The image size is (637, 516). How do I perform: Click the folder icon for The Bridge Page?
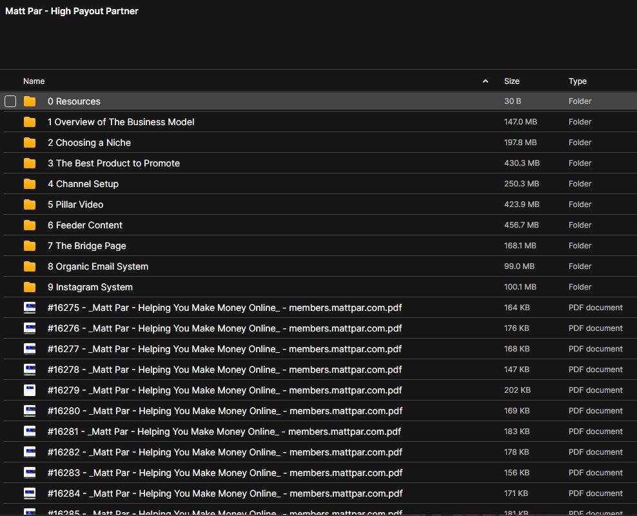coord(30,246)
